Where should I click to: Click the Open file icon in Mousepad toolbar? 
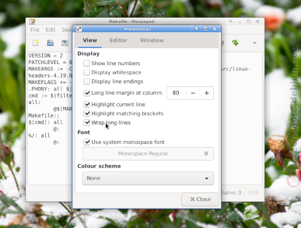click(50, 43)
